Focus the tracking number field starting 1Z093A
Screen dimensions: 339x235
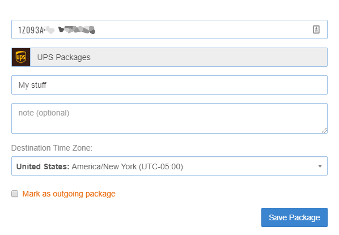[169, 29]
